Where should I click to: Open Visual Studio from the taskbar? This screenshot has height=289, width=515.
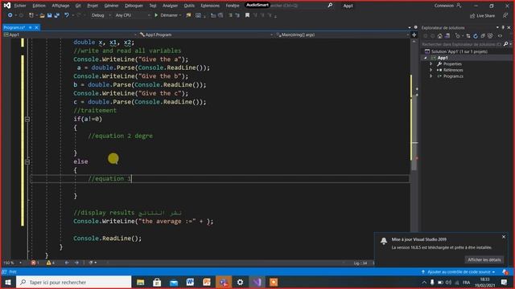point(257,282)
